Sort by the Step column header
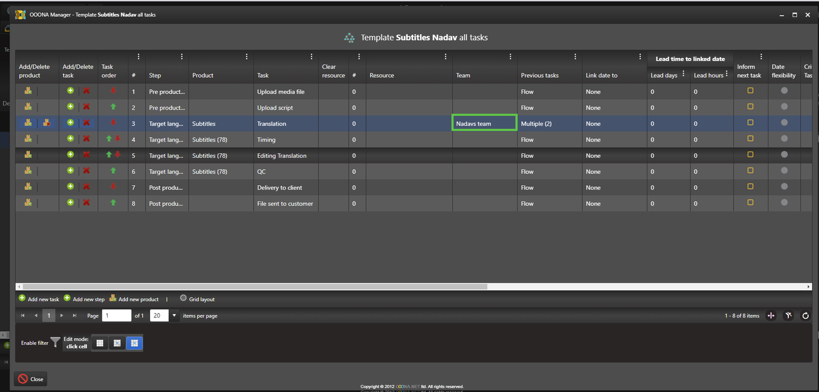Viewport: 819px width, 392px height. (155, 75)
